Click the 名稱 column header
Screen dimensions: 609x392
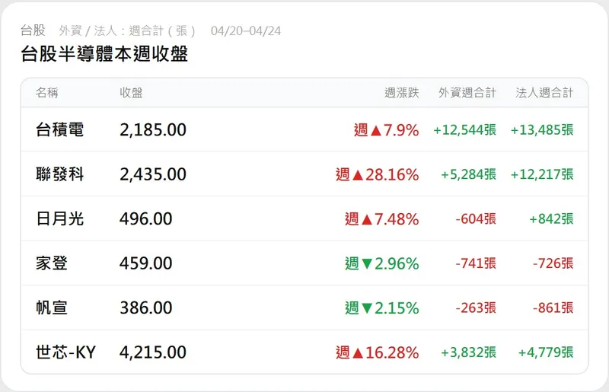[46, 93]
